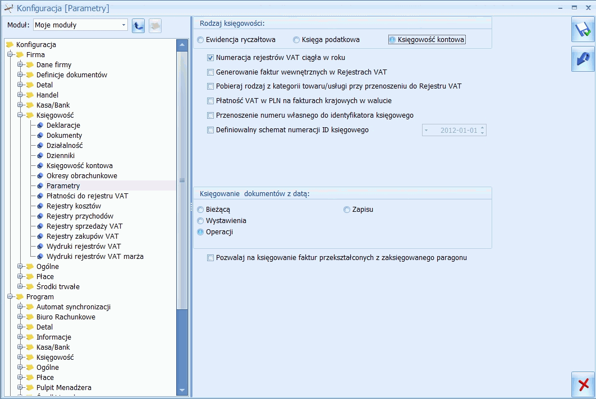Expand the Pulpit Menadżera node

[x=20, y=387]
